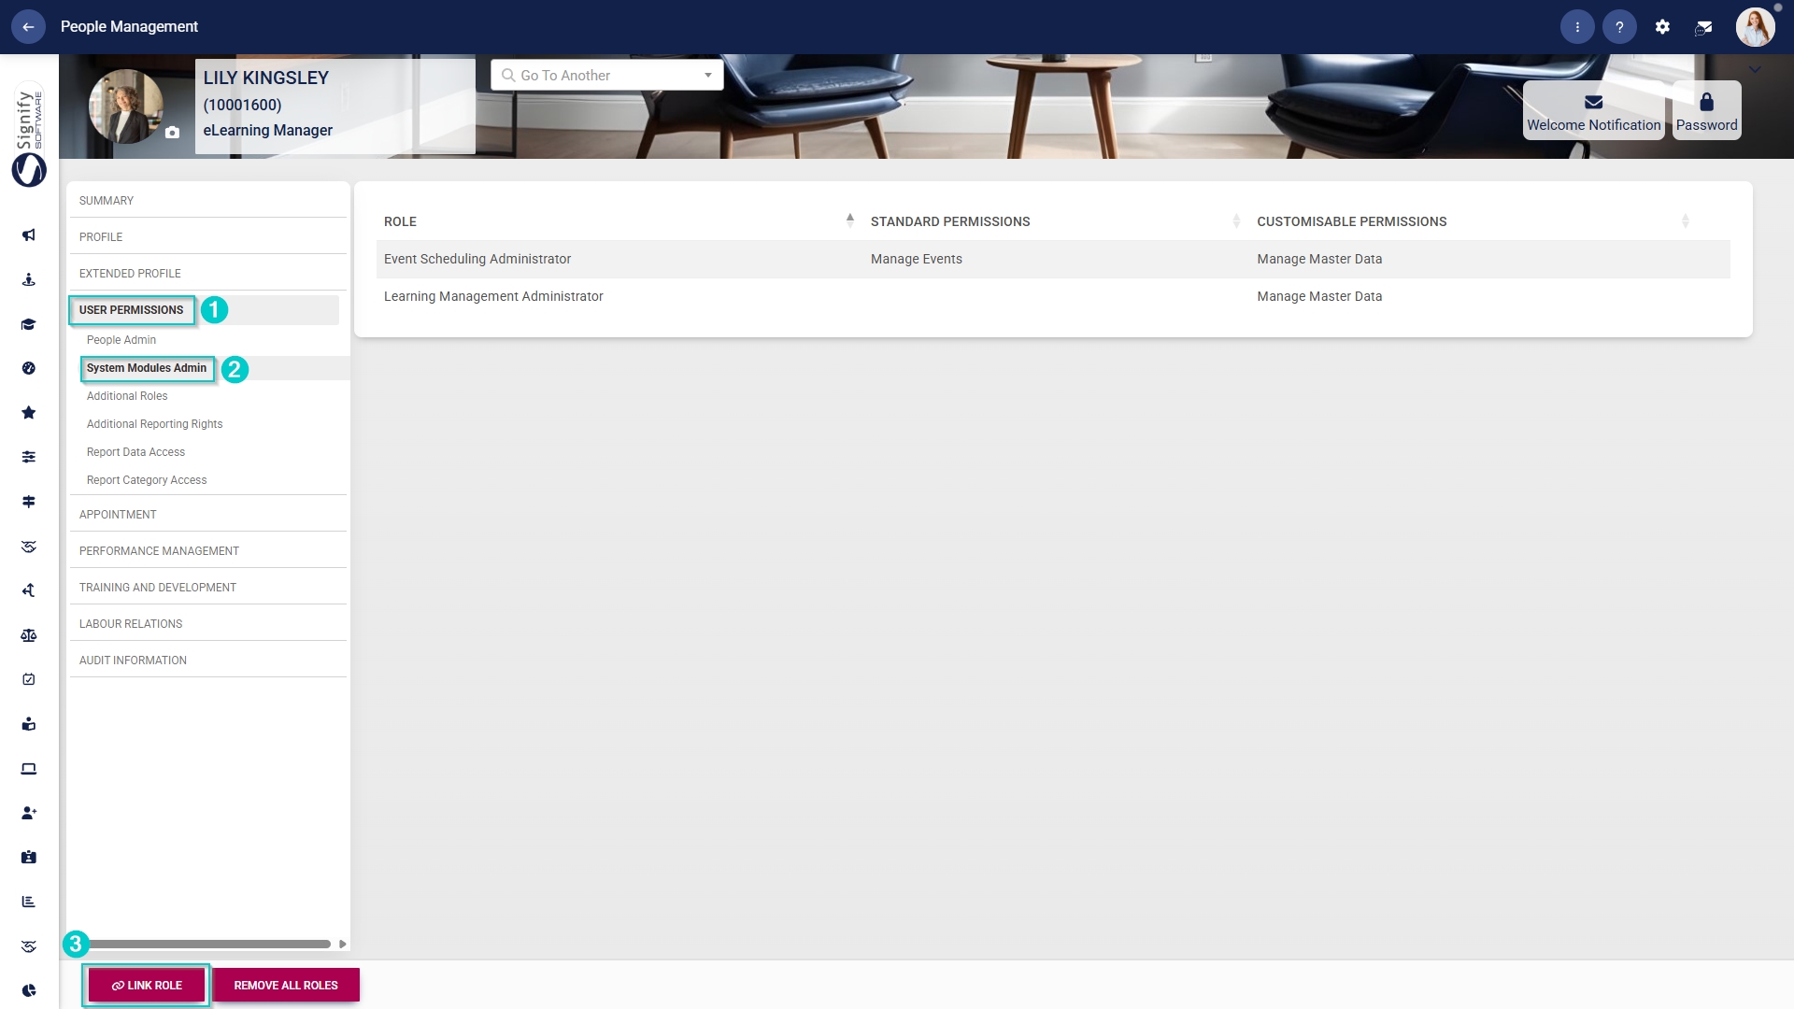Open the megaphone announcements sidebar icon
Viewport: 1794px width, 1009px height.
pyautogui.click(x=29, y=234)
